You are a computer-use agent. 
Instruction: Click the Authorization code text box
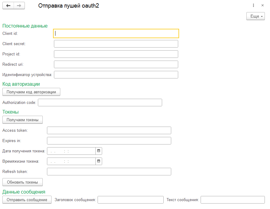(x=100, y=102)
